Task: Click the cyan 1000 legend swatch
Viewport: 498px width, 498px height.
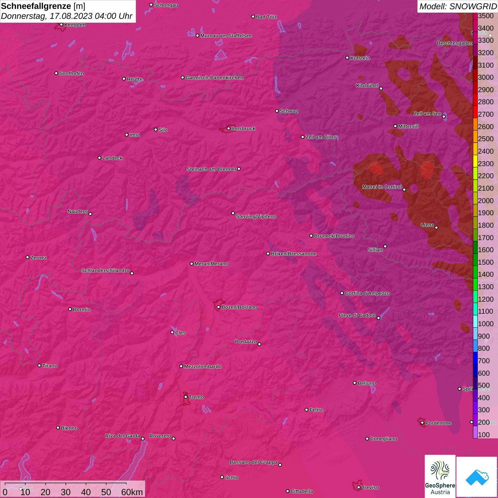Action: 475,321
